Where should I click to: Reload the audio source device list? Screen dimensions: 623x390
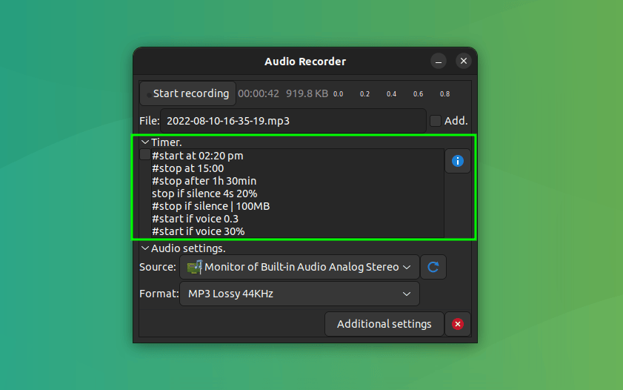coord(433,267)
